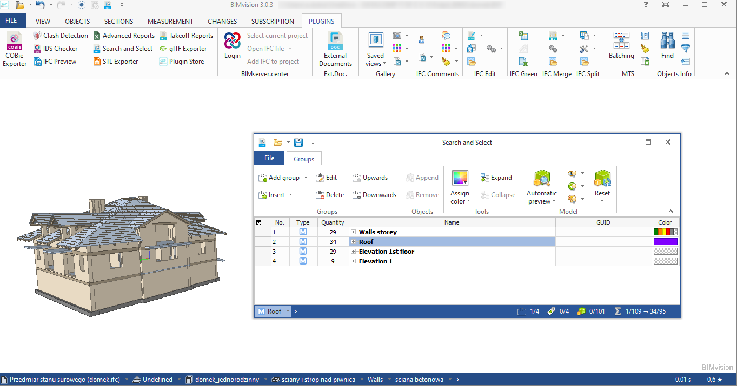This screenshot has height=386, width=737.
Task: Expand the Elevation 1st floor row
Action: pos(354,252)
